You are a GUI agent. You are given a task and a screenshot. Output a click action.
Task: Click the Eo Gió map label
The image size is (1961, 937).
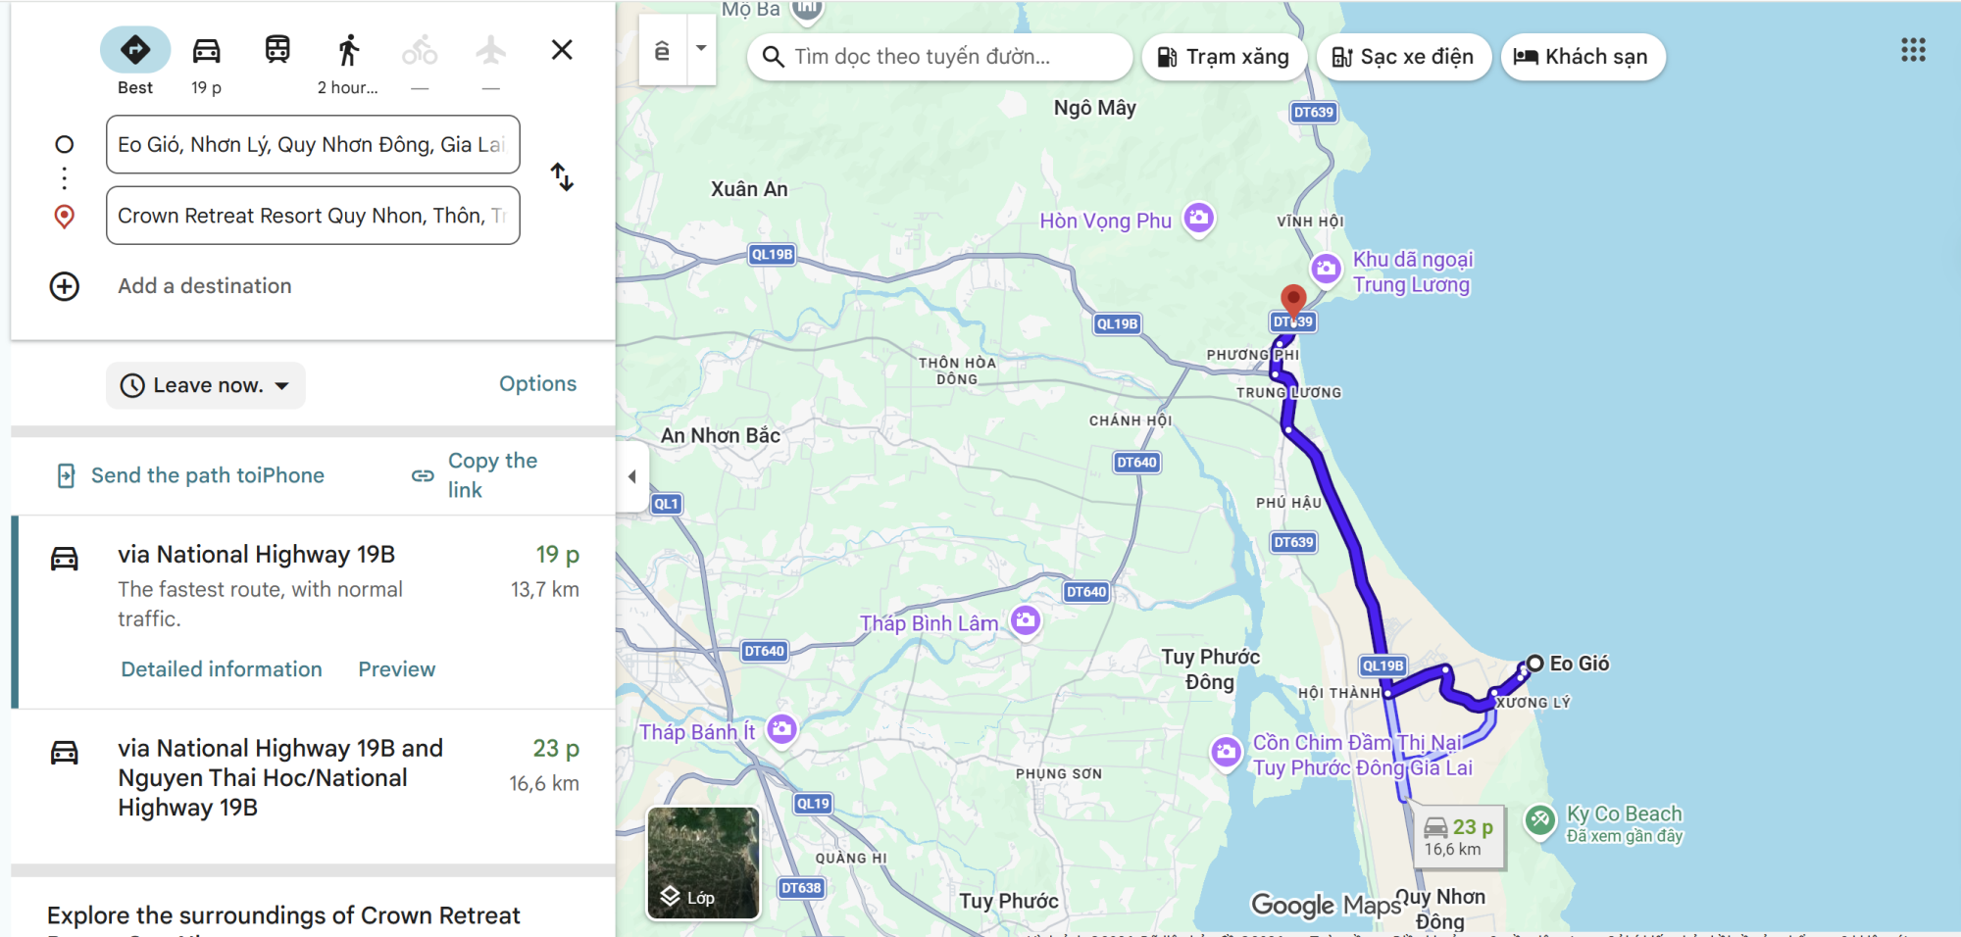click(1580, 664)
